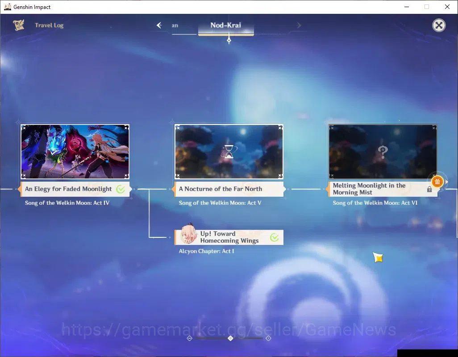Open the locked question-mark Act VI thumbnail
This screenshot has width=458, height=357.
(383, 151)
